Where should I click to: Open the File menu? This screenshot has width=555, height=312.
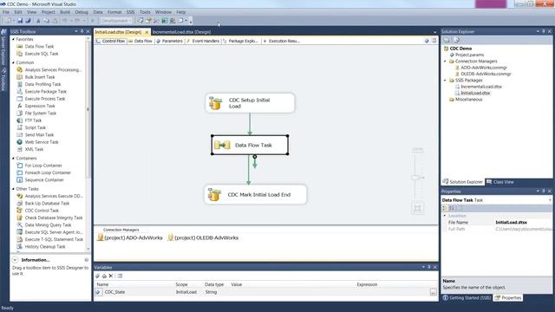tap(6, 12)
